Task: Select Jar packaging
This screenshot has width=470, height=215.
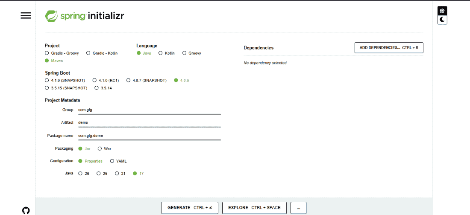Action: tap(84, 148)
